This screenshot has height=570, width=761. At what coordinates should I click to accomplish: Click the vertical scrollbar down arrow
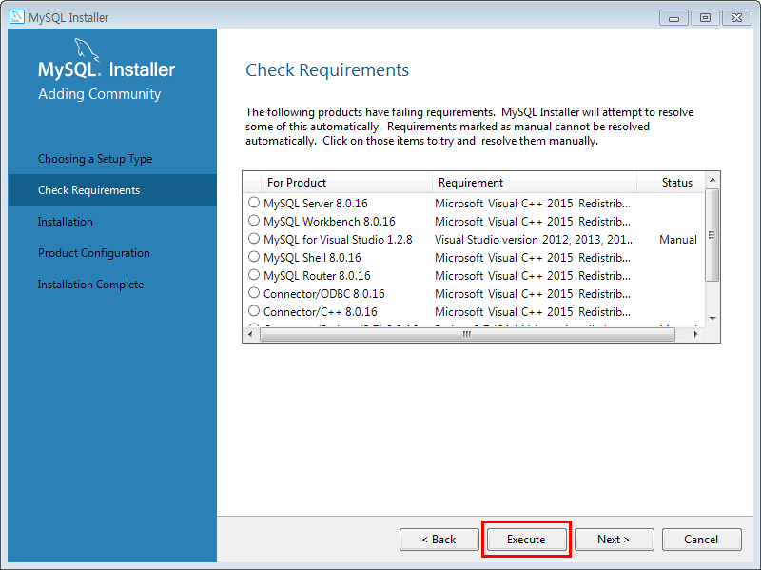pyautogui.click(x=712, y=319)
